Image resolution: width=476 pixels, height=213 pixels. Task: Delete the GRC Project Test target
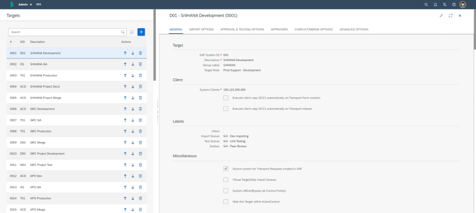point(140,165)
